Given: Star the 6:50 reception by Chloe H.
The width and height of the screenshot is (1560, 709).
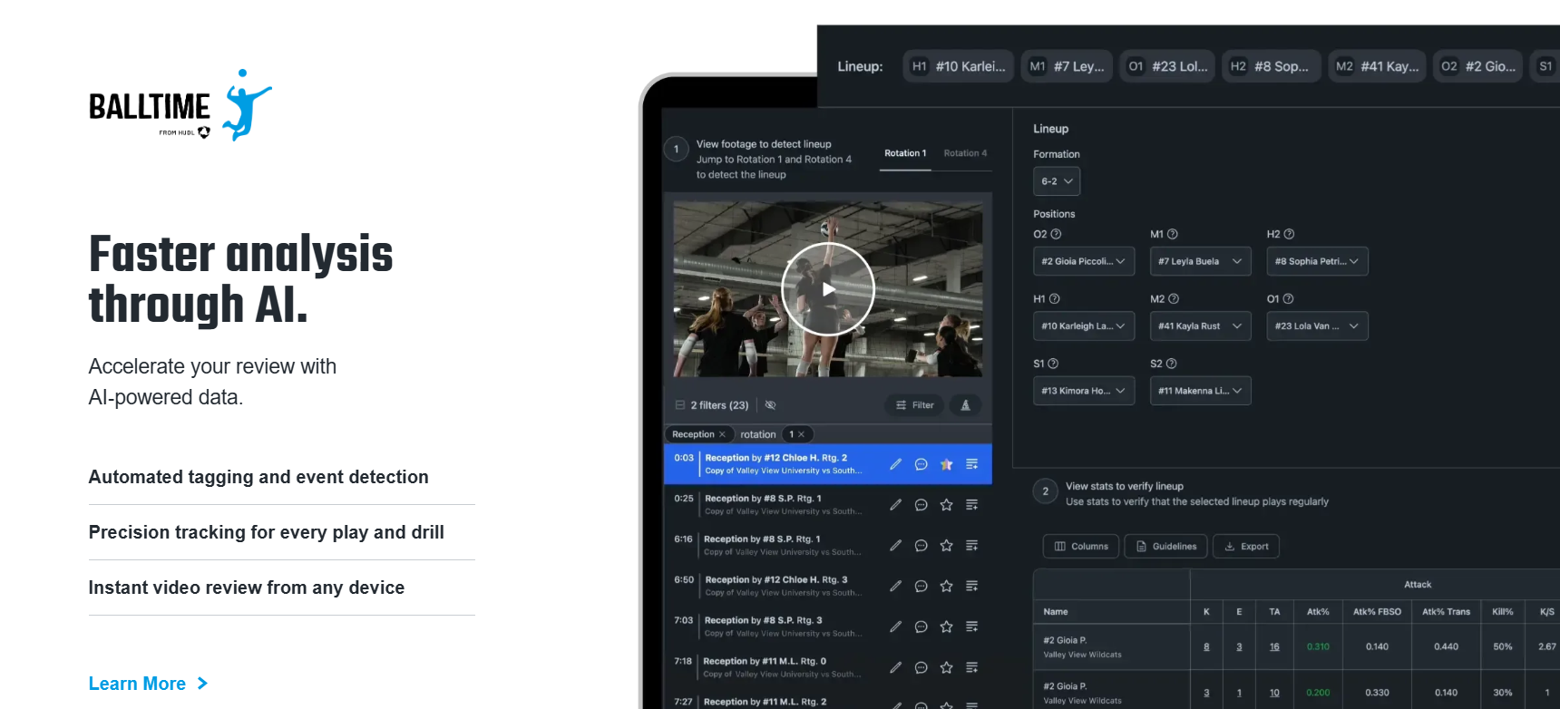Looking at the screenshot, I should 946,587.
